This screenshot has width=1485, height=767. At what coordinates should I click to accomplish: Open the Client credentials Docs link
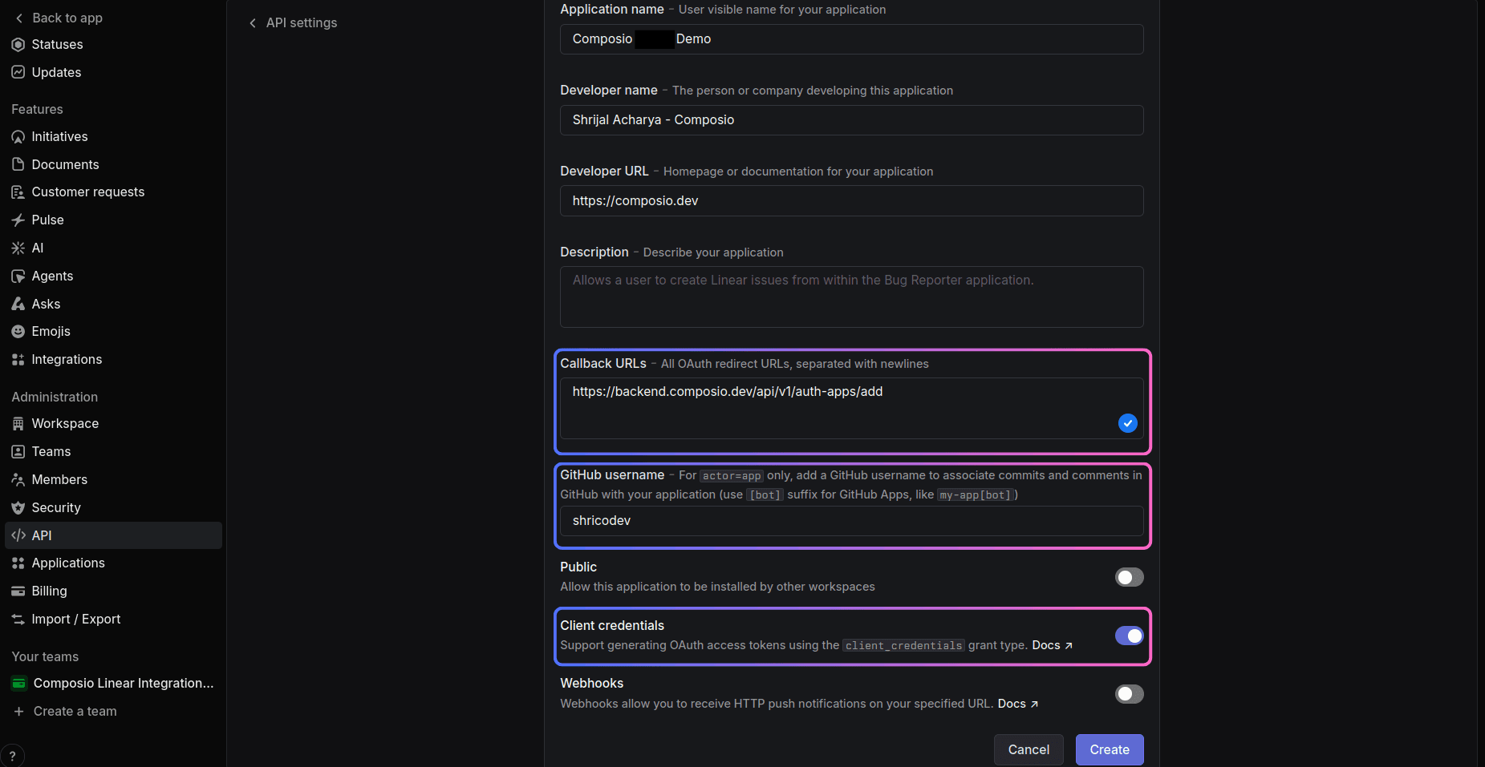[x=1052, y=645]
